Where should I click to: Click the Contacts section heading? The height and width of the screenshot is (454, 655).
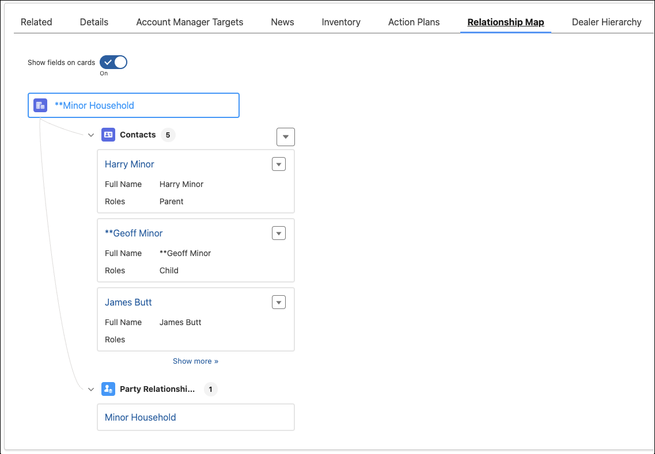[x=138, y=135]
